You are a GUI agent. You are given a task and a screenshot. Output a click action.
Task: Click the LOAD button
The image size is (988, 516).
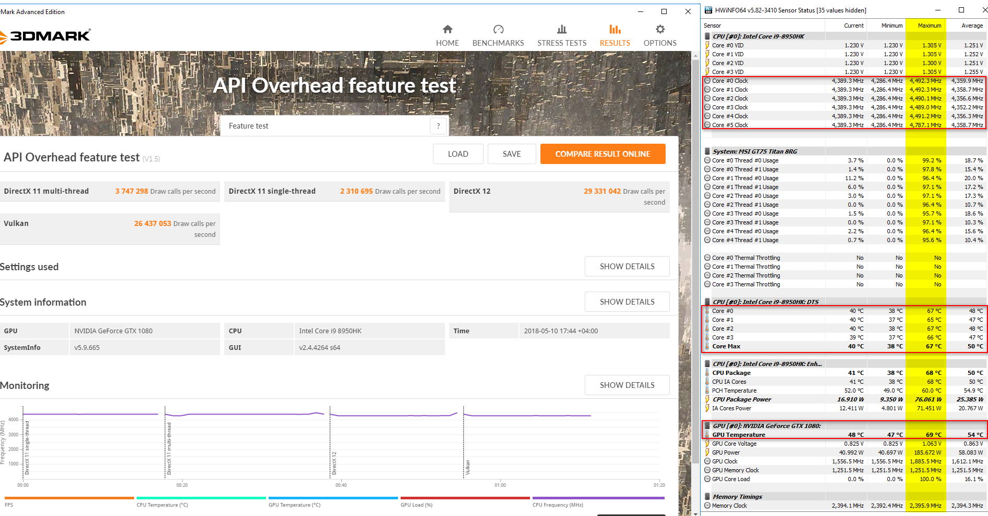(458, 154)
